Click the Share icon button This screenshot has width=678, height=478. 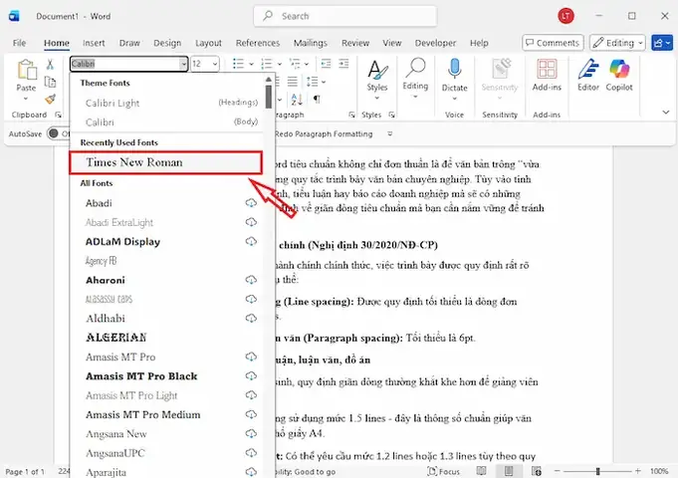click(662, 43)
